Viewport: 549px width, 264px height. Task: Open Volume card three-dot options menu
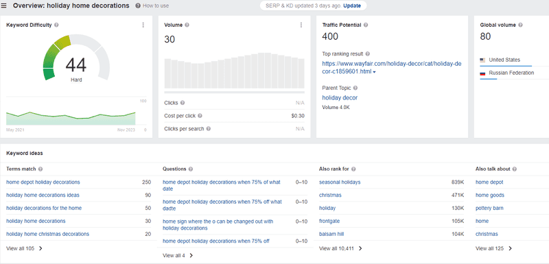pos(301,25)
